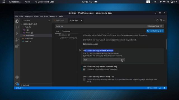Click the microphone tray icon
The height and width of the screenshot is (100, 179).
pos(168,2)
